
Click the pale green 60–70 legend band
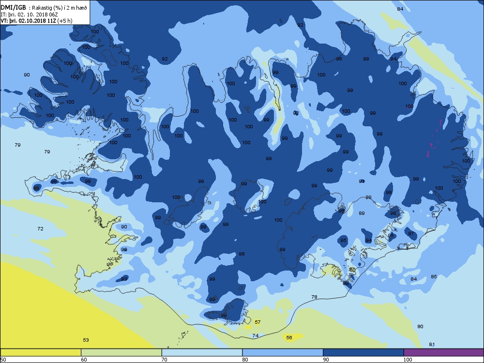tap(121, 352)
